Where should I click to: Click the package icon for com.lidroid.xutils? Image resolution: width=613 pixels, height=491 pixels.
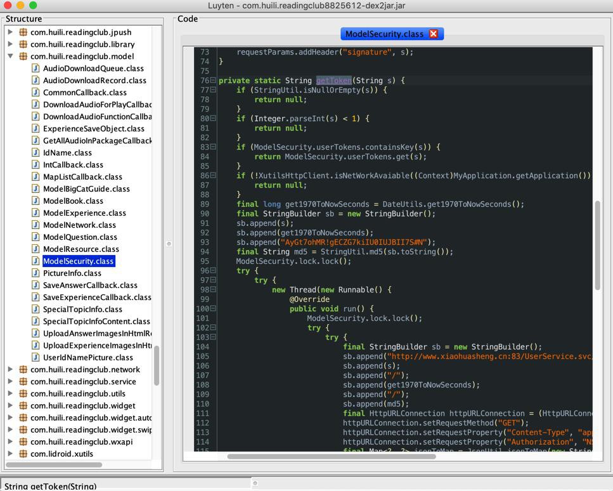[x=23, y=454]
